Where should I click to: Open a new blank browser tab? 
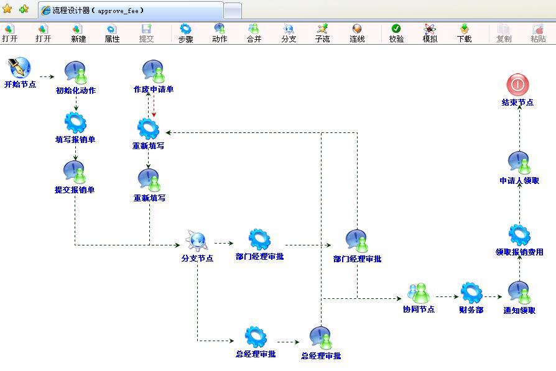point(233,11)
